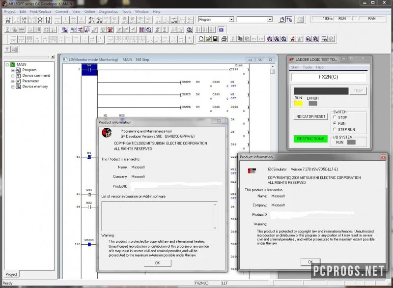Click the blue rectangle toolbar icon
393x288 pixels.
(221, 30)
